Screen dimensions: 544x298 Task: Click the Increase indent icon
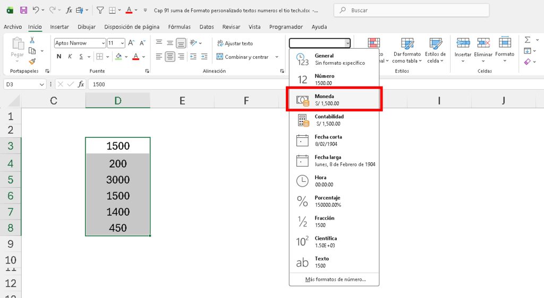(x=205, y=57)
